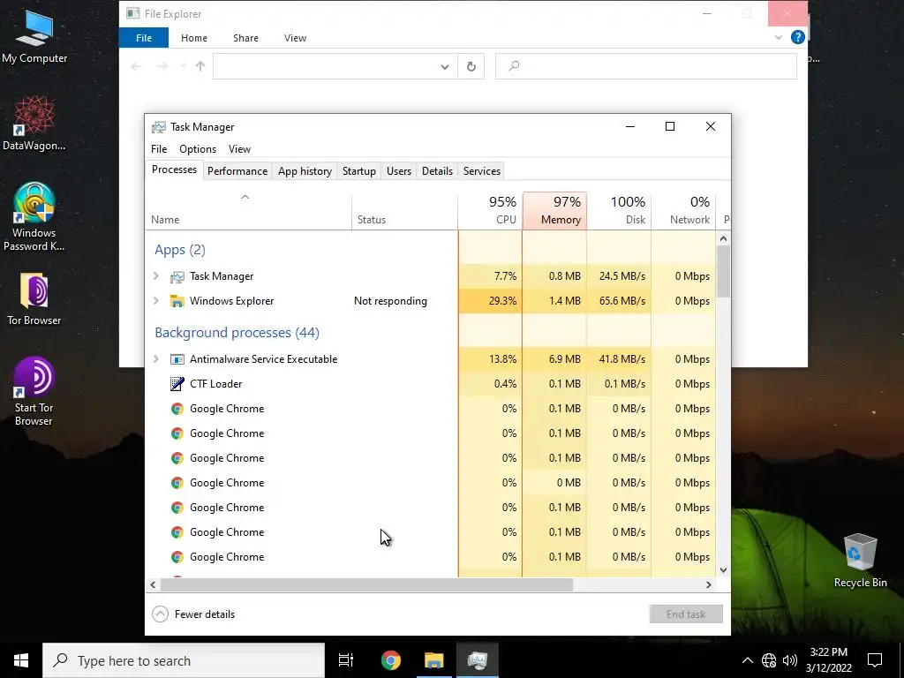Screen dimensions: 904x678
Task: Open the View tab in File Explorer
Action: [295, 37]
